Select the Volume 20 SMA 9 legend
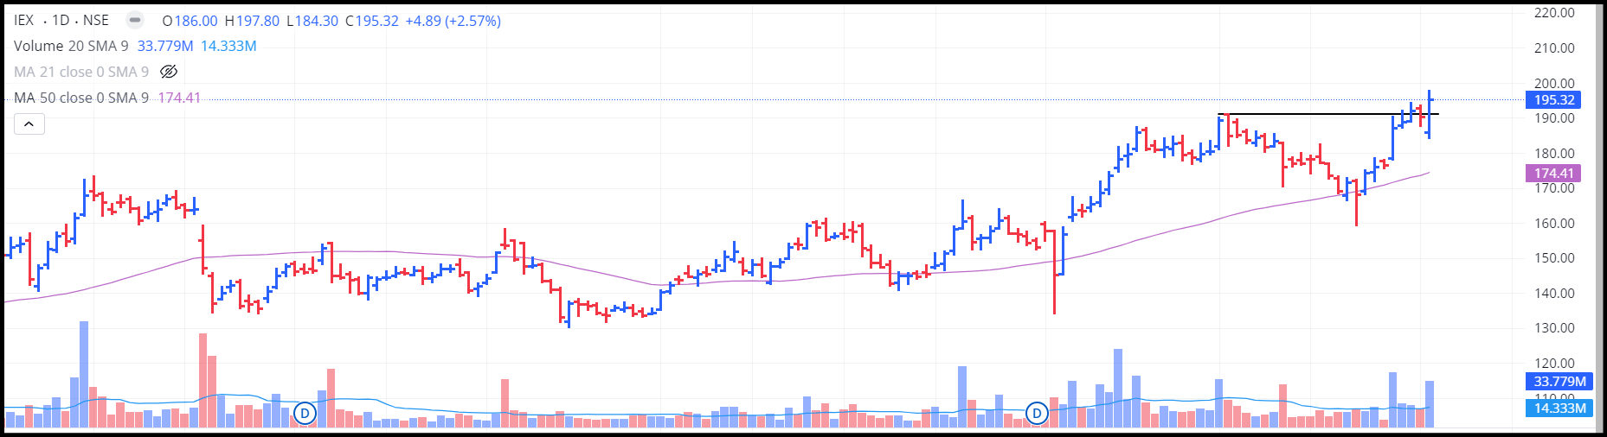Viewport: 1607px width, 437px height. [x=71, y=46]
